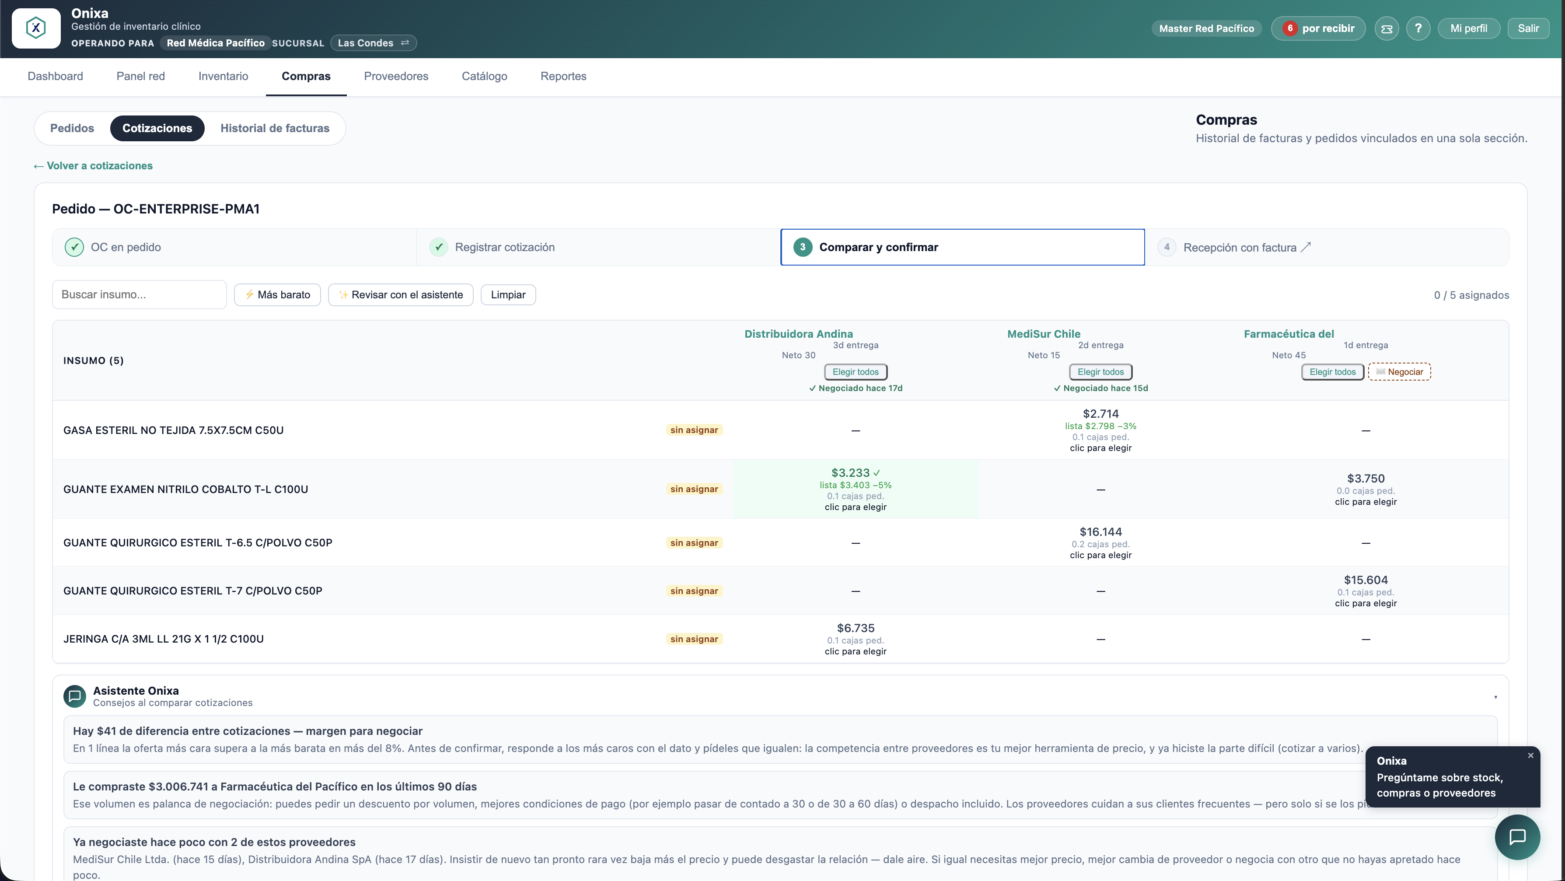Open the ticket icon in the header
This screenshot has height=881, width=1565.
click(1387, 28)
